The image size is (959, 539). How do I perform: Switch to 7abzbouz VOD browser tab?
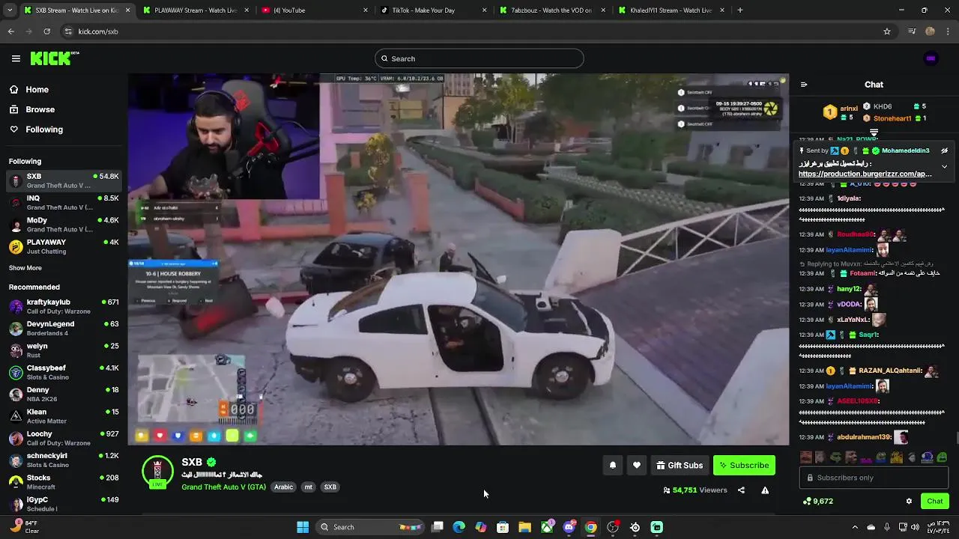coord(553,10)
